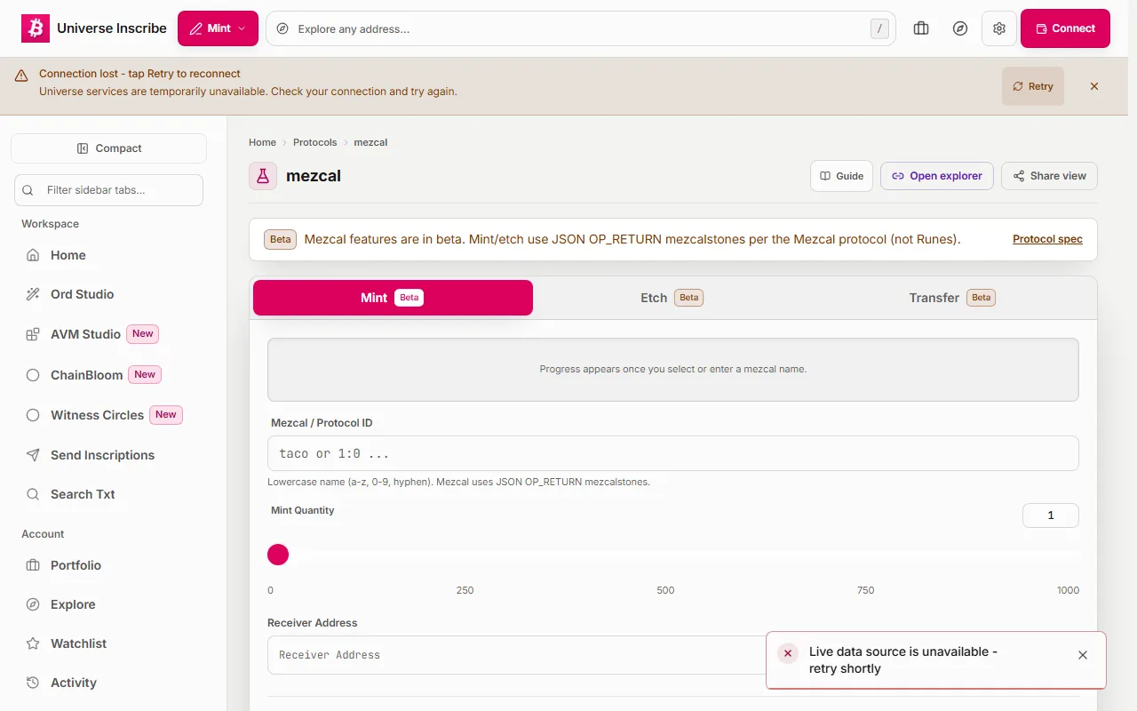Connect a wallet
This screenshot has width=1137, height=711.
(x=1065, y=28)
